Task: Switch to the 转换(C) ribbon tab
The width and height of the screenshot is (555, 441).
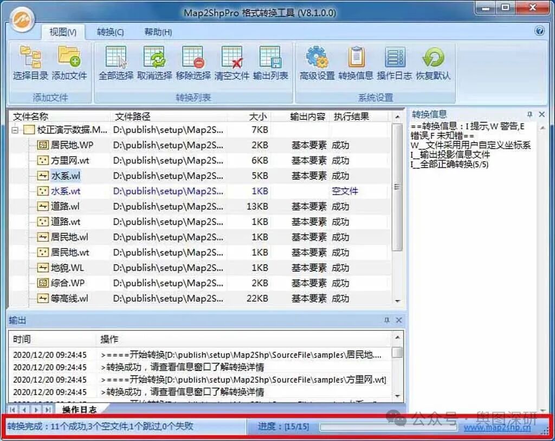Action: 111,32
